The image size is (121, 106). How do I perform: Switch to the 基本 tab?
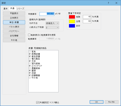6,9
